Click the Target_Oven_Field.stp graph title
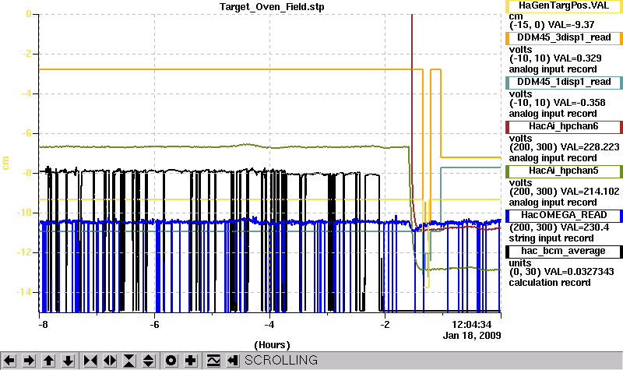Viewport: 623px width, 370px height. coord(272,7)
